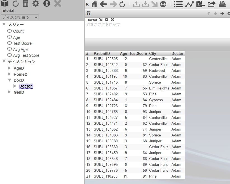This screenshot has width=230, height=184.
Task: Click the notebook with pencil icon
Action: click(201, 4)
